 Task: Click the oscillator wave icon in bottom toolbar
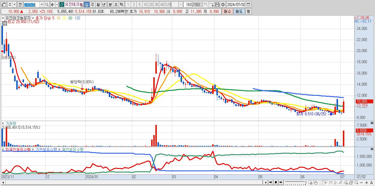coord(336,182)
